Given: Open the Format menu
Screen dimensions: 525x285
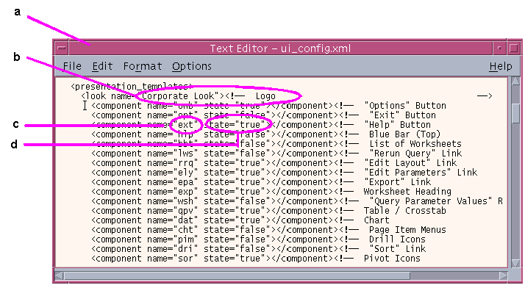Looking at the screenshot, I should click(143, 66).
